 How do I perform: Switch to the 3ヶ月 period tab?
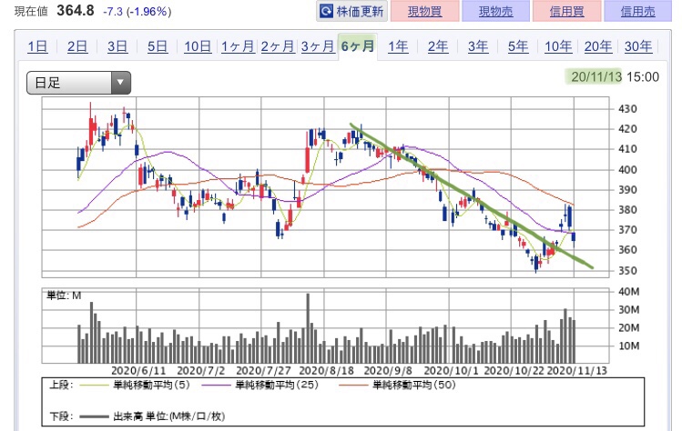pos(318,46)
